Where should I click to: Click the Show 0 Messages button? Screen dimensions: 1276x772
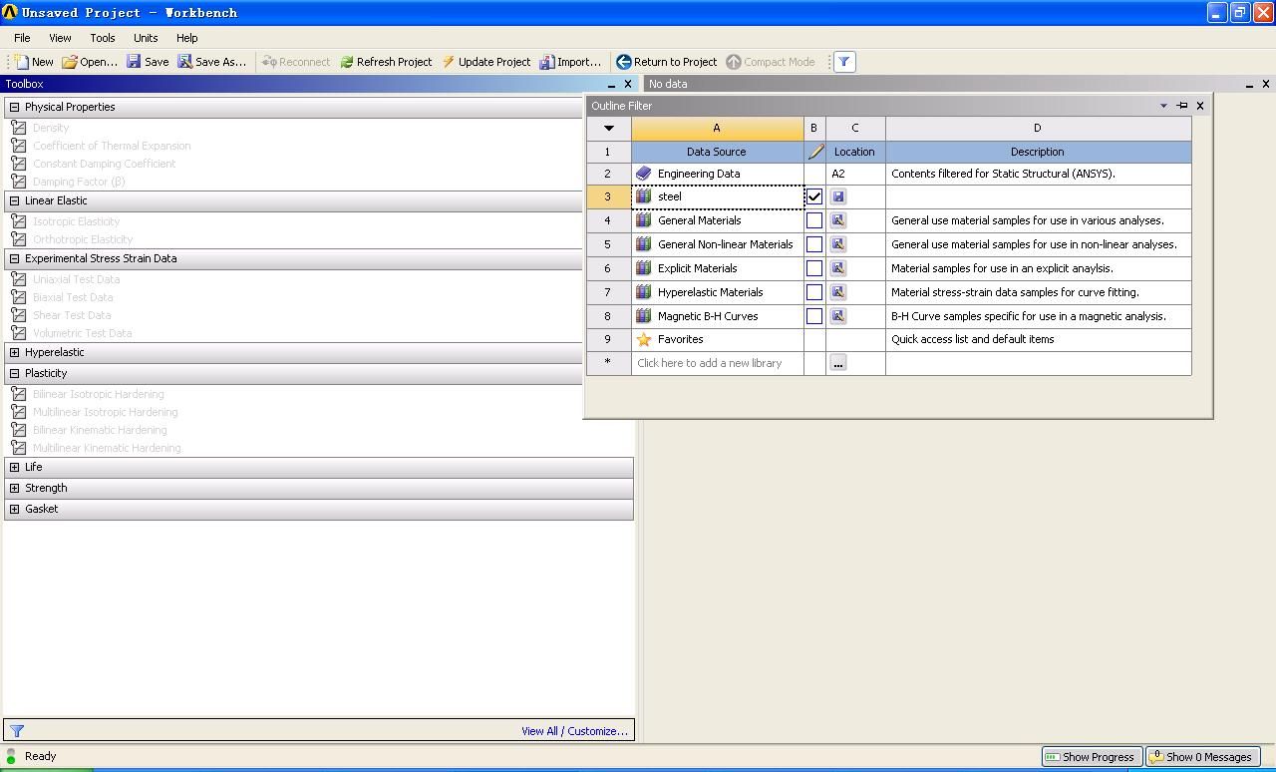1202,757
